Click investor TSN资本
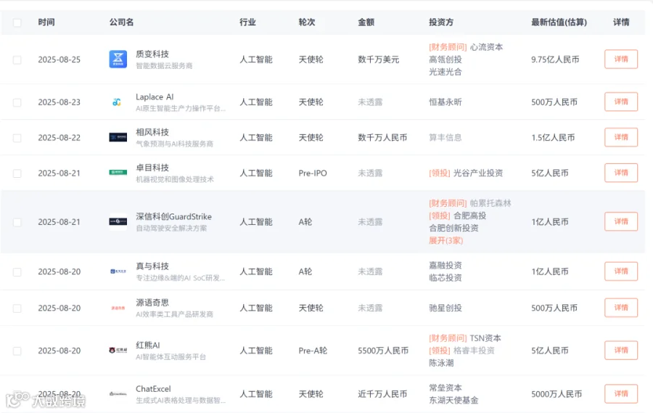The image size is (653, 413). [485, 338]
